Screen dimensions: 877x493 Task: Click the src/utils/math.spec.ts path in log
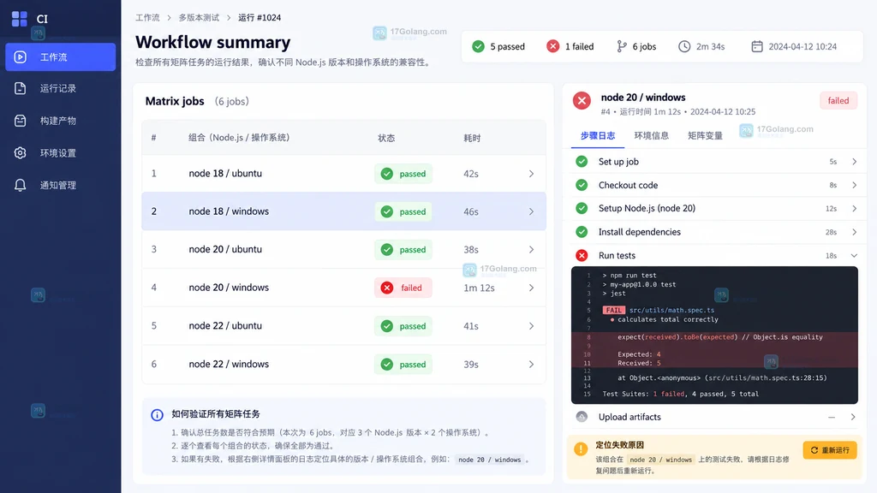[x=671, y=310]
